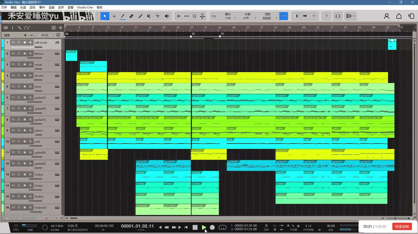Open the track list icon

click(x=6, y=28)
